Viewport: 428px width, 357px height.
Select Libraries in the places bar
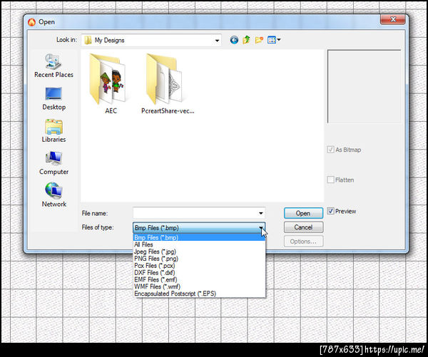click(x=53, y=131)
